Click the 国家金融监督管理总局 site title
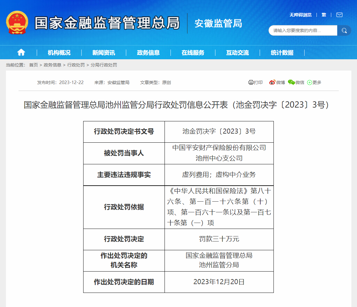The height and width of the screenshot is (307, 357). (x=107, y=23)
